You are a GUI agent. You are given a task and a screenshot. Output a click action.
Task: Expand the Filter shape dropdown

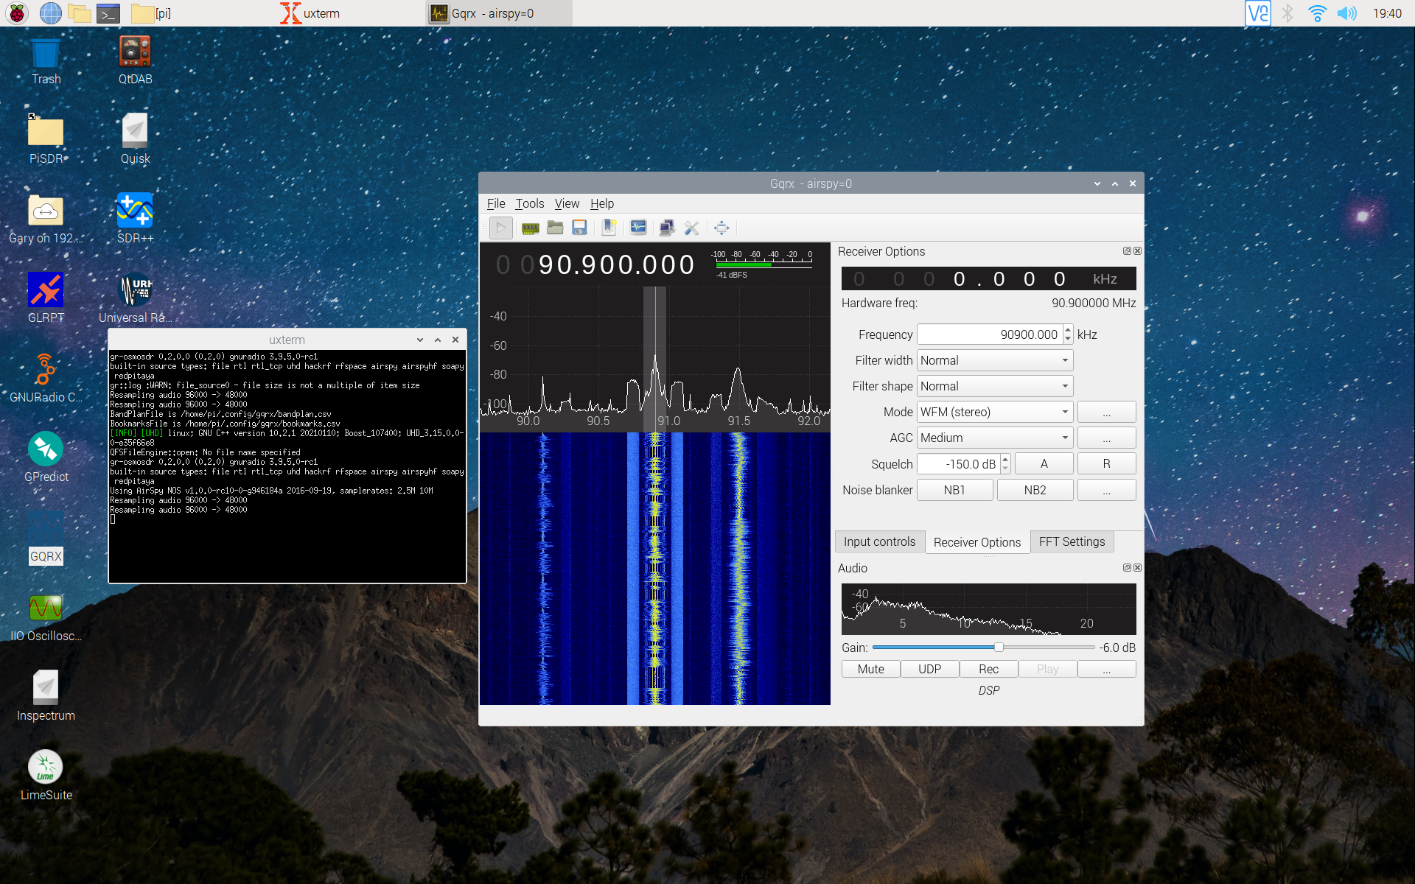(995, 386)
